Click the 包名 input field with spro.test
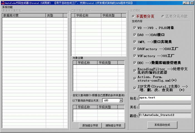195x133 pixels. pyautogui.click(x=165, y=98)
